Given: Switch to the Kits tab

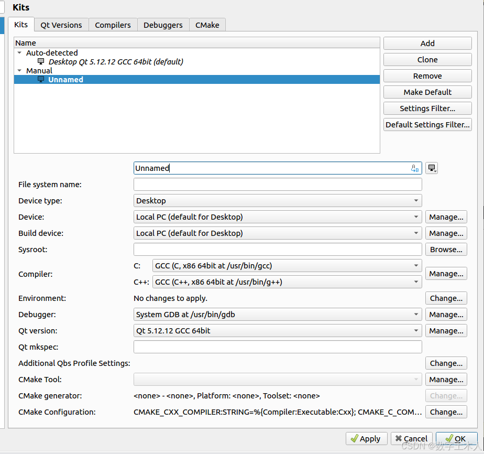Looking at the screenshot, I should click(x=21, y=25).
